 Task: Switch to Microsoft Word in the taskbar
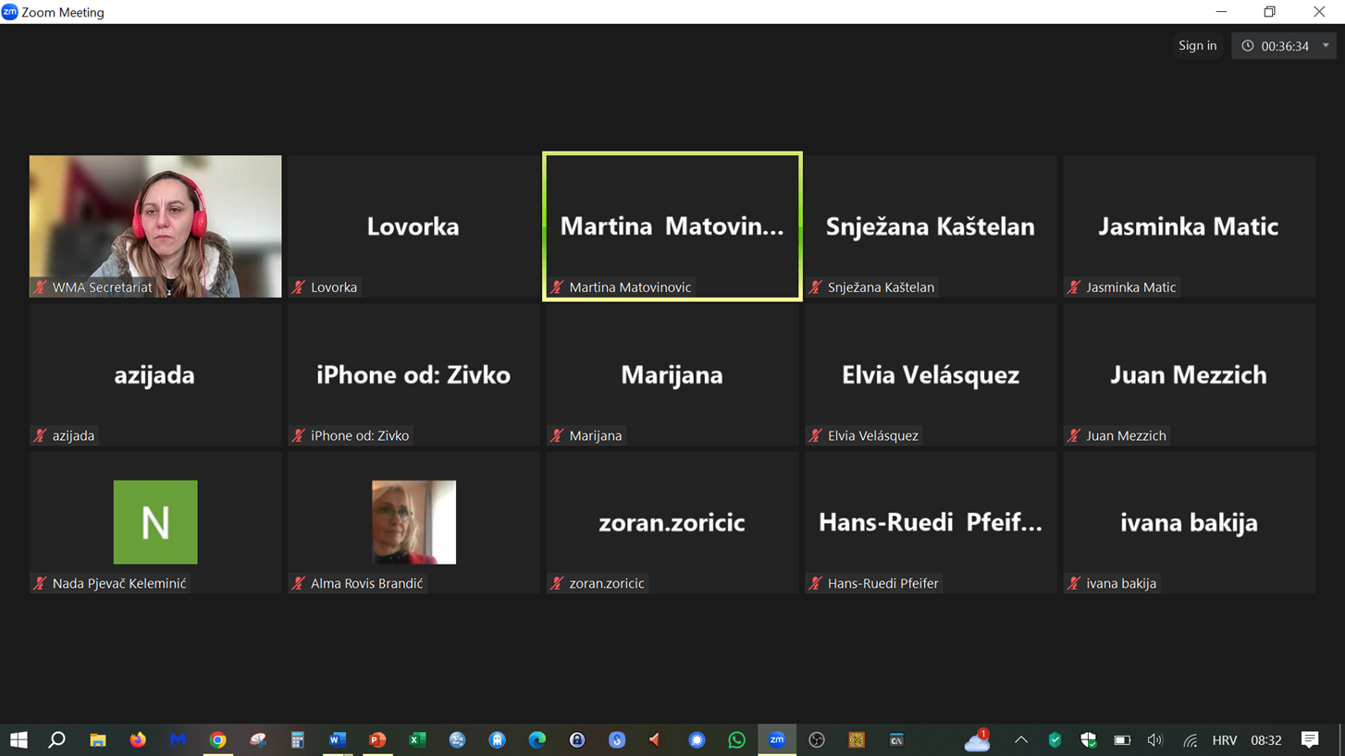pyautogui.click(x=337, y=739)
